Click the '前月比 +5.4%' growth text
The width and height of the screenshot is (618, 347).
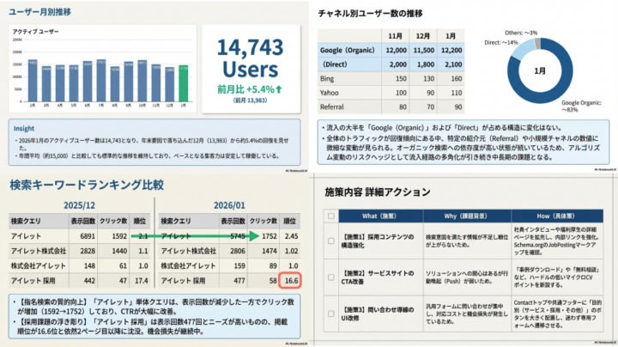pyautogui.click(x=250, y=89)
